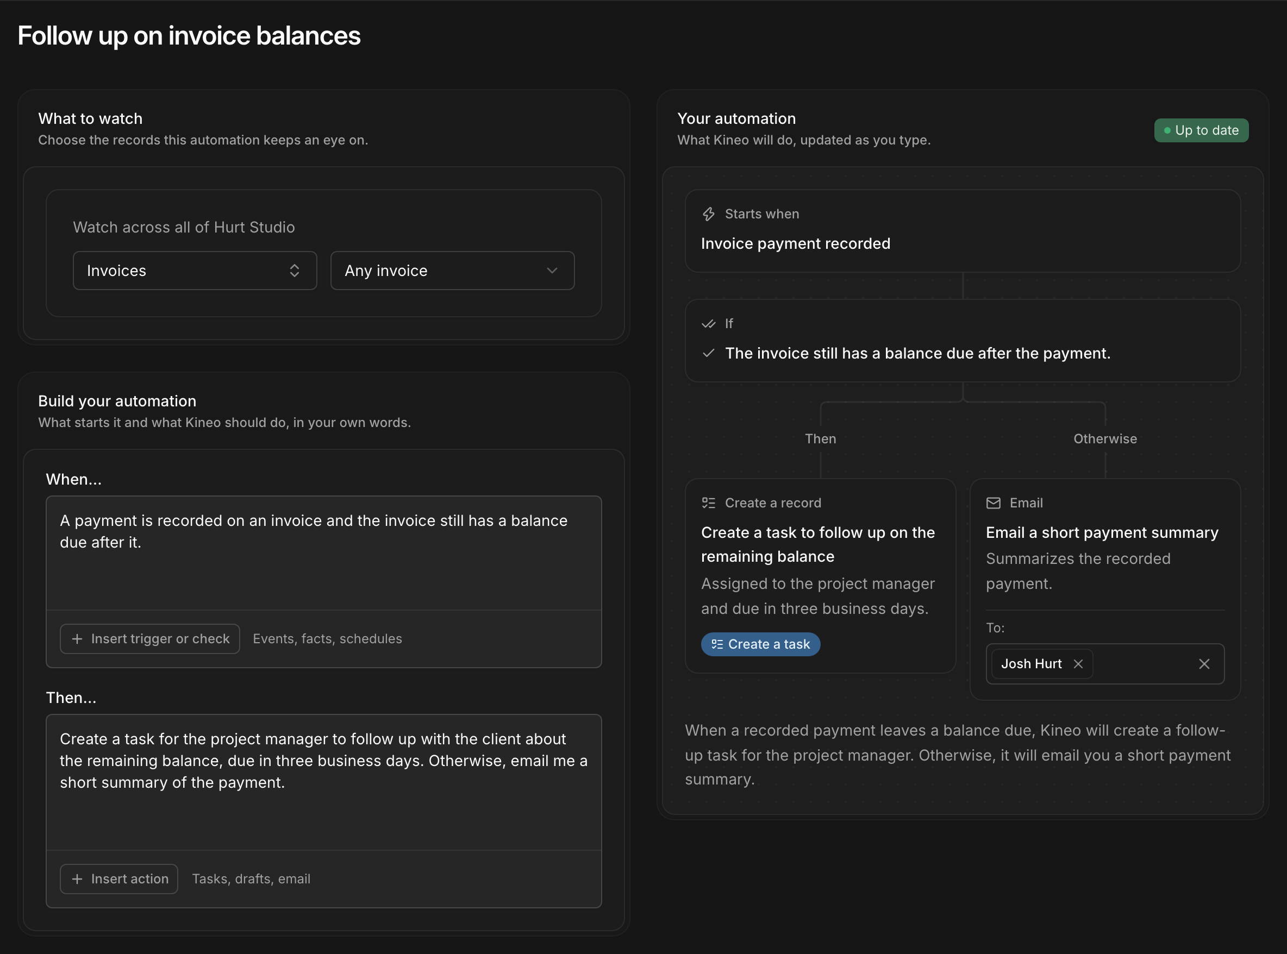Click the Tasks, drafts, email hint text
The height and width of the screenshot is (954, 1287).
point(251,879)
